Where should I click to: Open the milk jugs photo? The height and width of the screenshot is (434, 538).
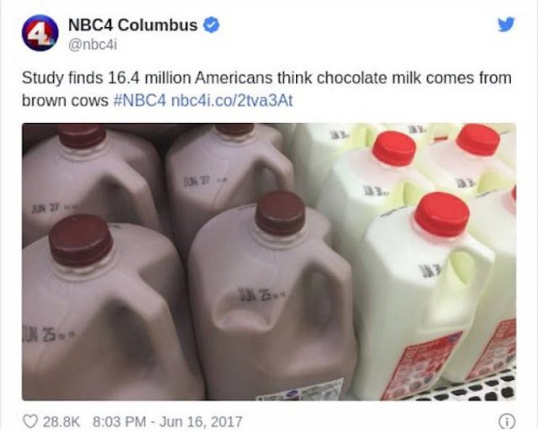(269, 262)
